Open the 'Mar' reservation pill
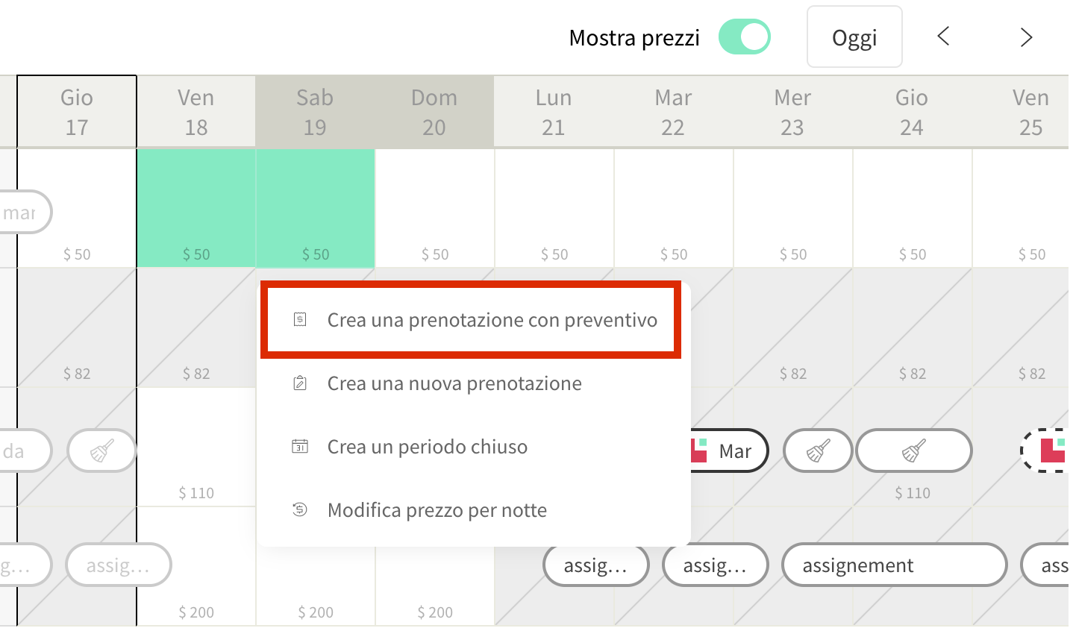The image size is (1073, 631). (728, 451)
